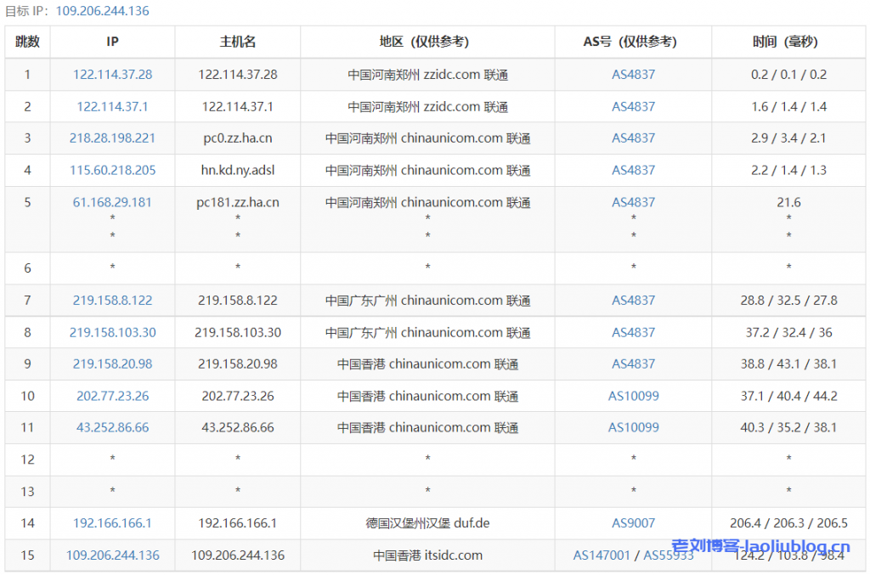Open hop 9 IP 219.158.20.98
This screenshot has height=575, width=870.
coord(112,364)
